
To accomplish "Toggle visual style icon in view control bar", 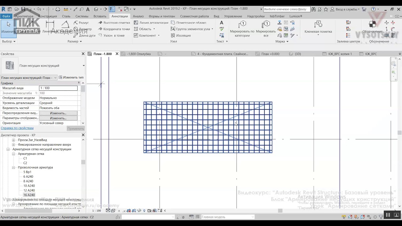I will click(113, 211).
